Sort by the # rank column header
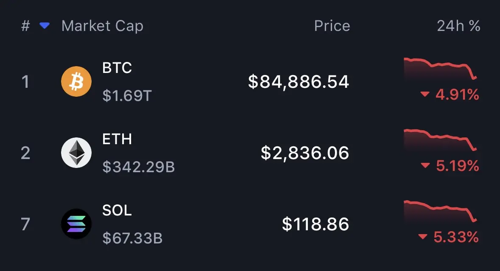Image resolution: width=500 pixels, height=271 pixels. [25, 26]
